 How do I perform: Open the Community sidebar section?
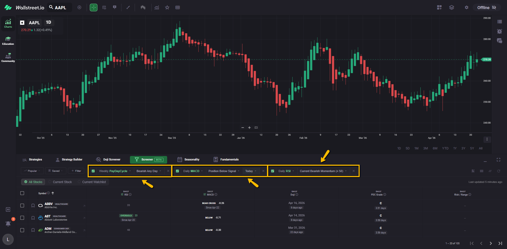[8, 58]
